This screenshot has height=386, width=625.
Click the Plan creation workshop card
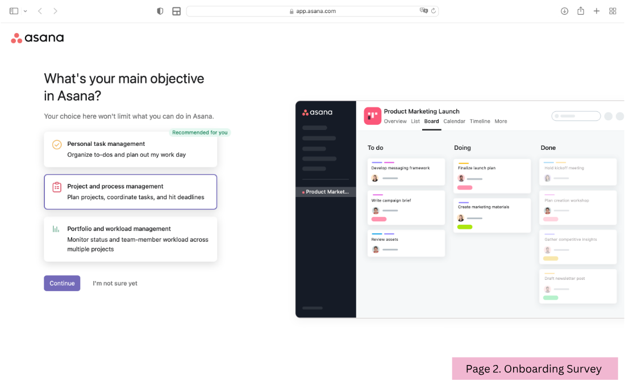coord(578,208)
